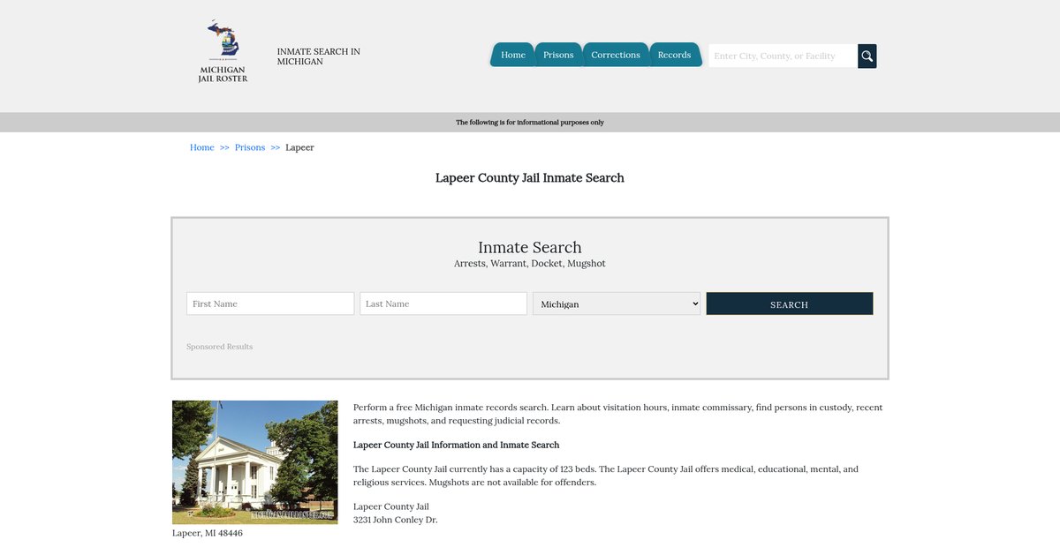Click the '3231 John Conley Dr.' address line
The height and width of the screenshot is (547, 1060).
(x=396, y=520)
